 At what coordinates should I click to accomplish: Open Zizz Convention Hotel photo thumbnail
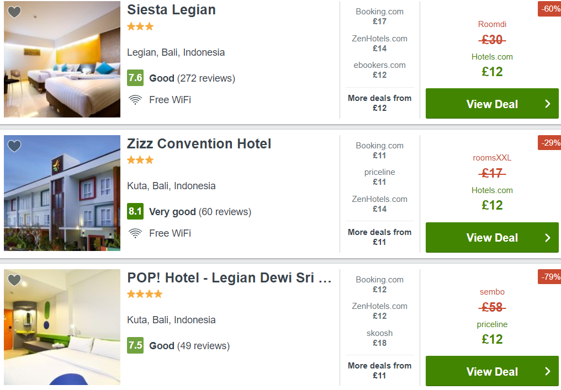(62, 193)
